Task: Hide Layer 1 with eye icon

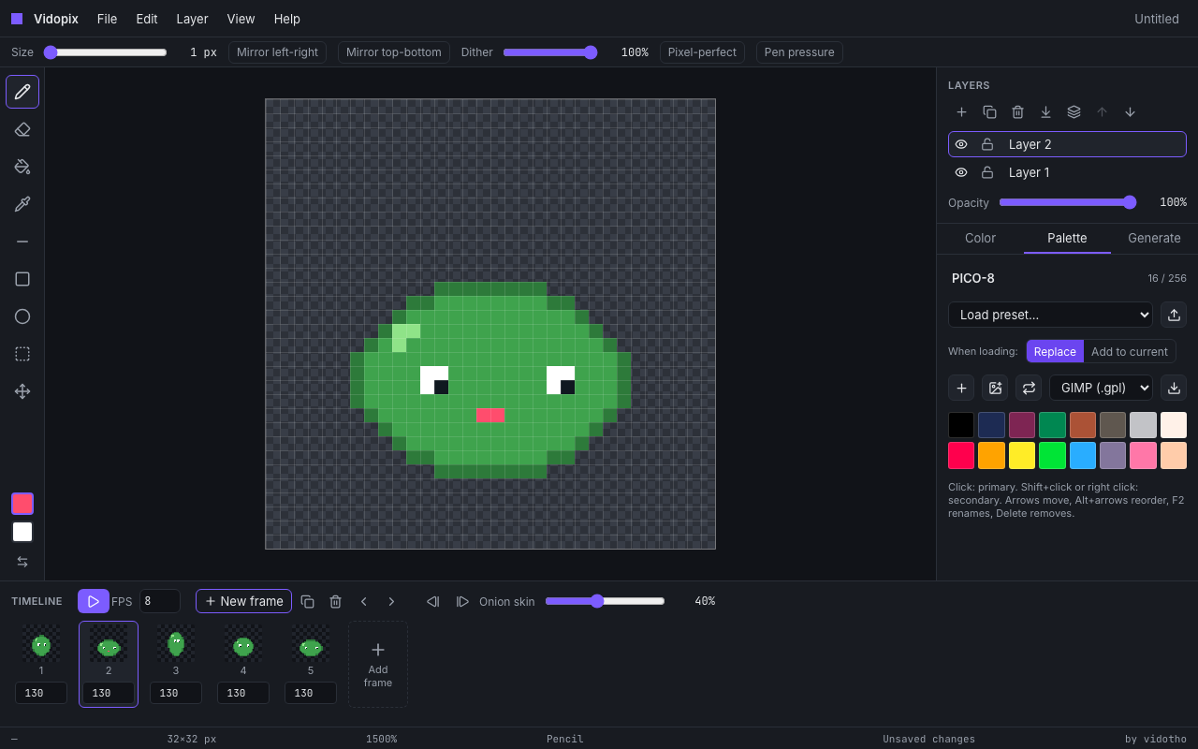Action: (961, 172)
